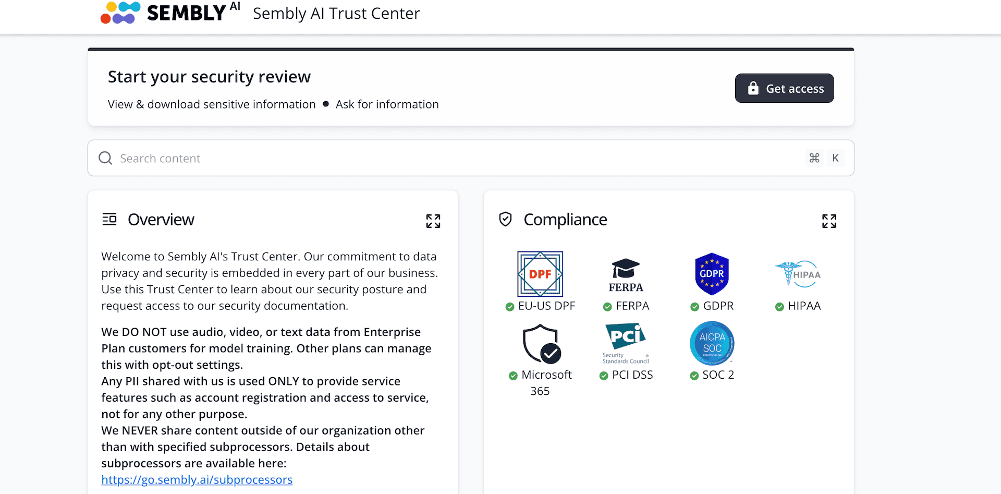Click the green check beside Microsoft 365
This screenshot has width=1001, height=494.
(513, 376)
